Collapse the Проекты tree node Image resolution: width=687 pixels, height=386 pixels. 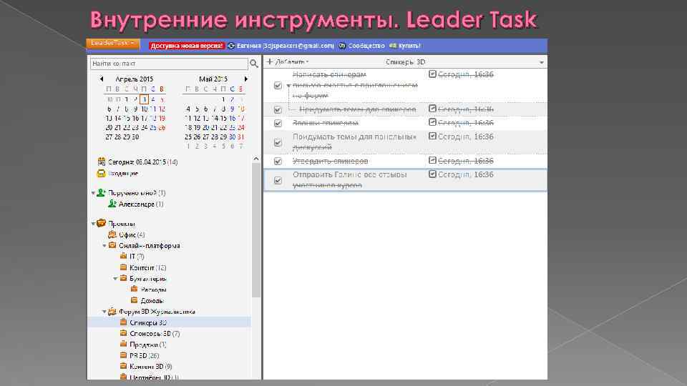point(93,224)
